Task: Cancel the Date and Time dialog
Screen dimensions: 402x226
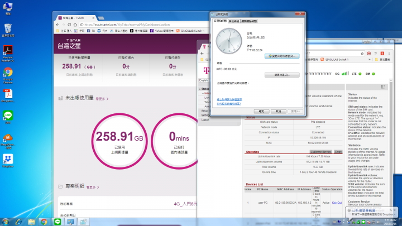Action: tap(279, 111)
